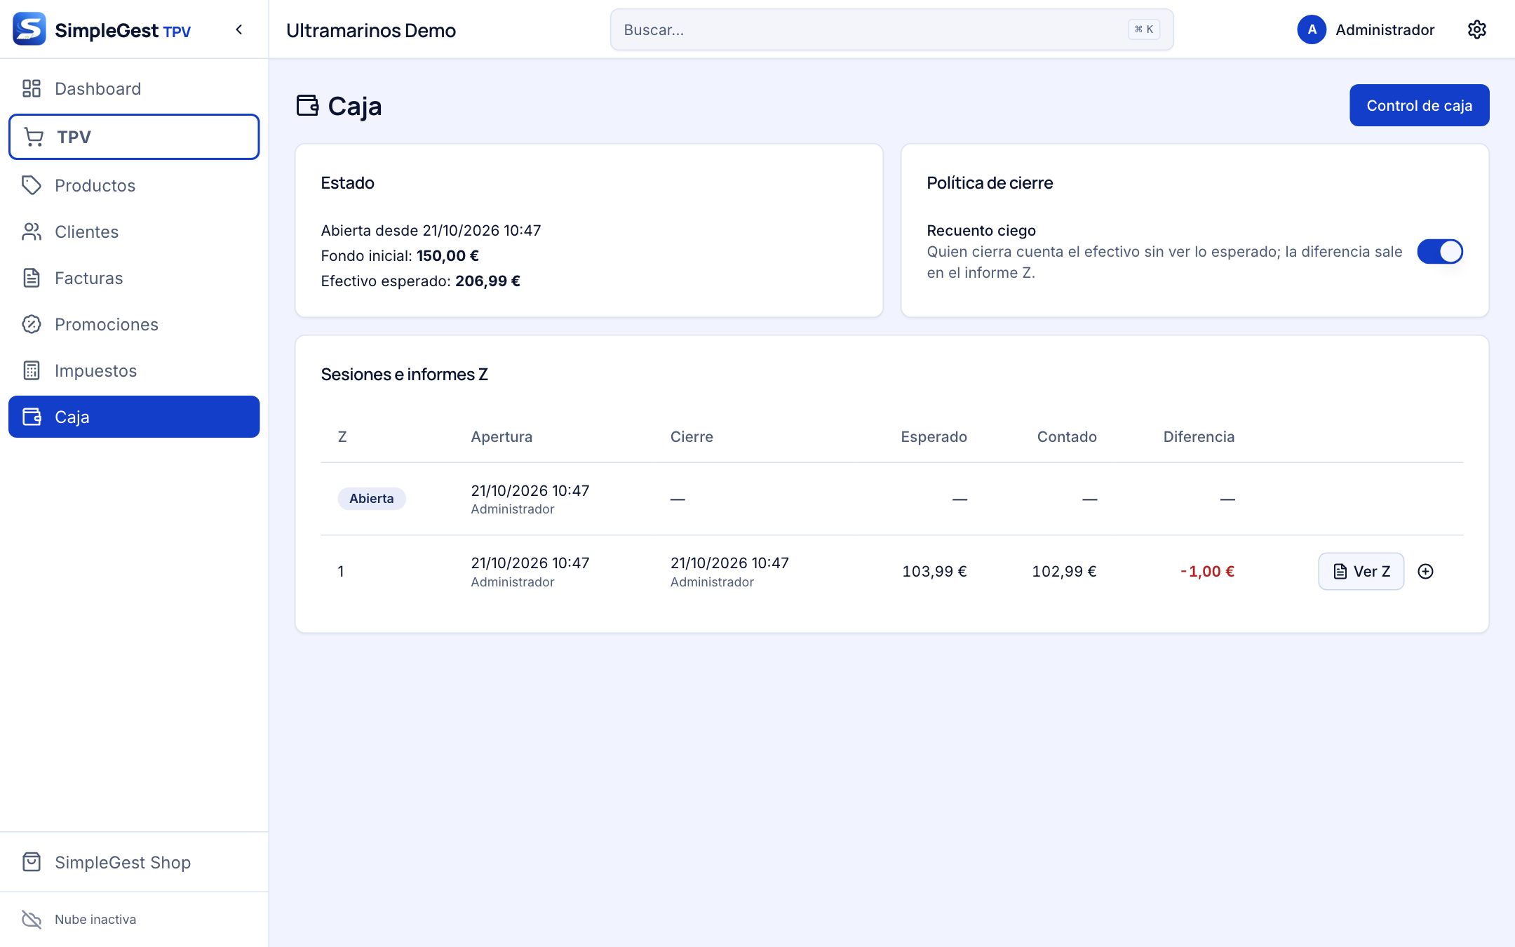1515x947 pixels.
Task: Click the ⌘K shortcut badge
Action: tap(1144, 29)
